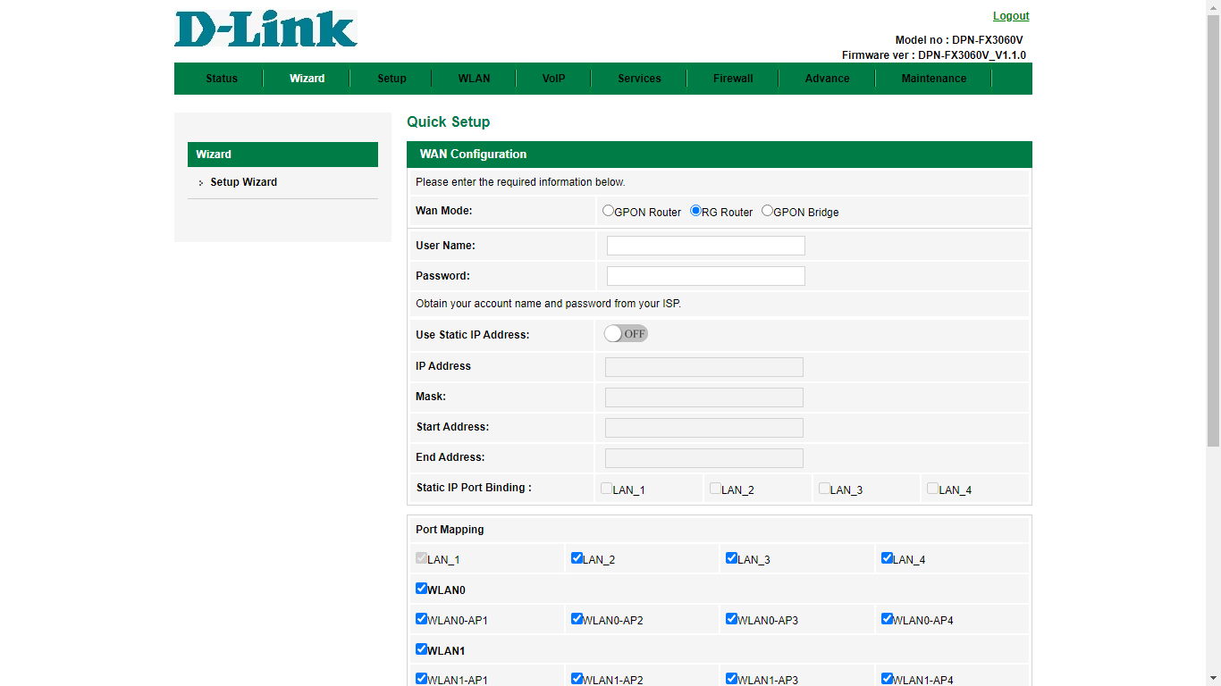This screenshot has height=686, width=1221.
Task: Uncheck WLAN0-AP4 port mapping
Action: point(887,619)
